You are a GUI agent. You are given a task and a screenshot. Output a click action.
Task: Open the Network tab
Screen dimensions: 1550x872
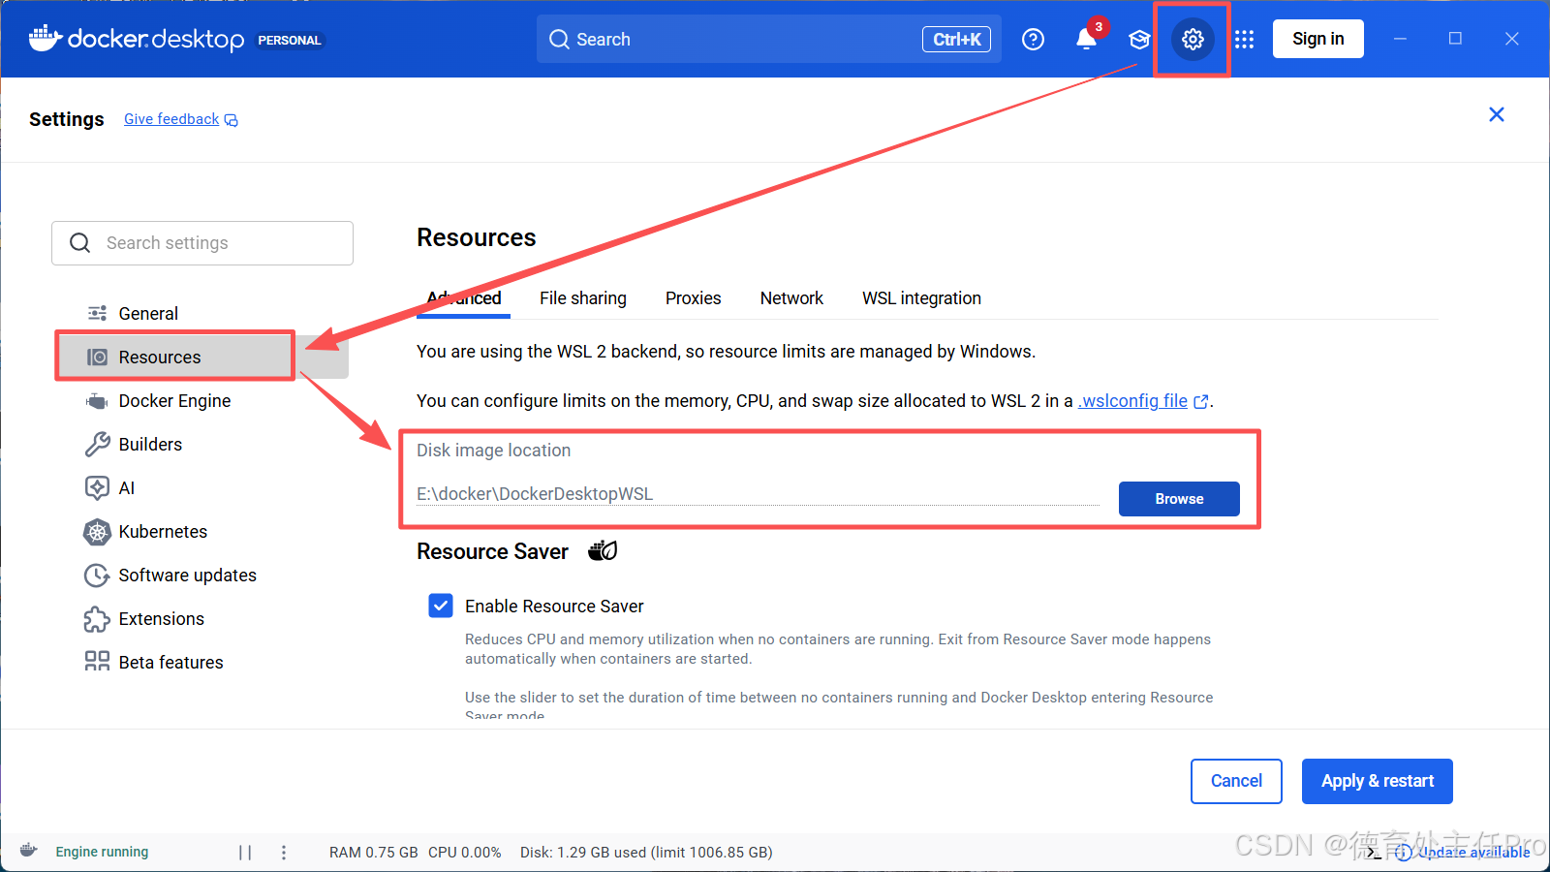point(791,298)
